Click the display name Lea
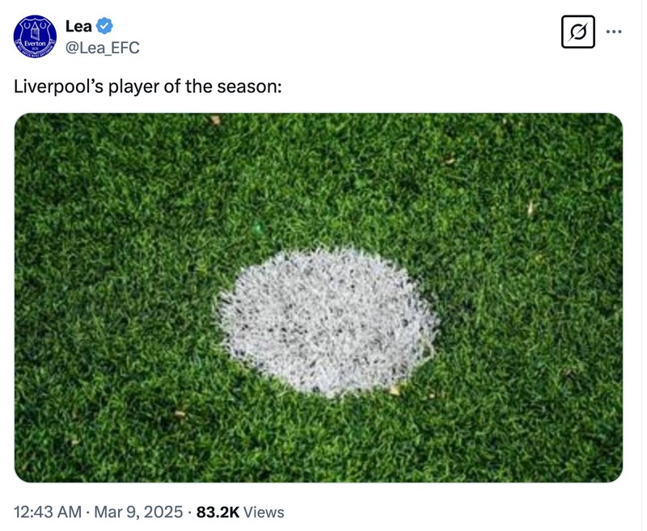The height and width of the screenshot is (531, 647). tap(75, 25)
